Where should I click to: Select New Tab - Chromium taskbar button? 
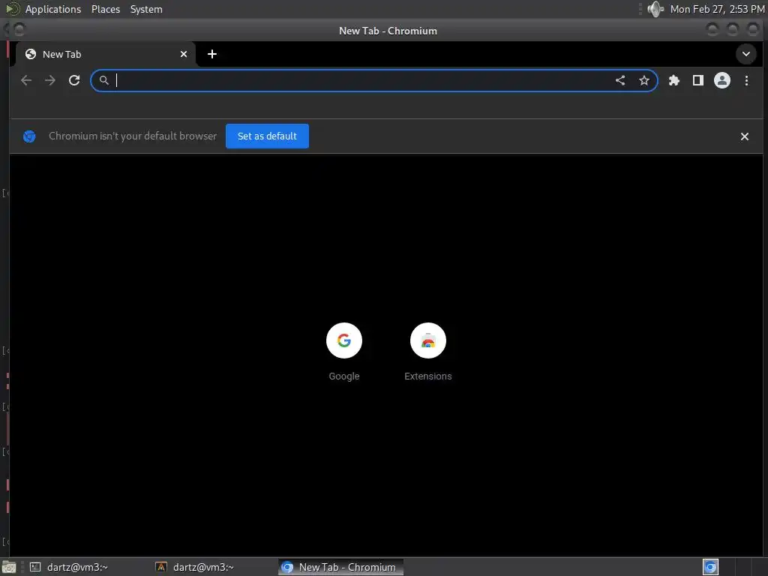click(x=340, y=567)
